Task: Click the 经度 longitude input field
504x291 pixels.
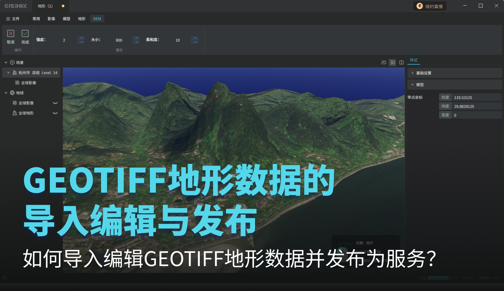Action: pyautogui.click(x=476, y=97)
